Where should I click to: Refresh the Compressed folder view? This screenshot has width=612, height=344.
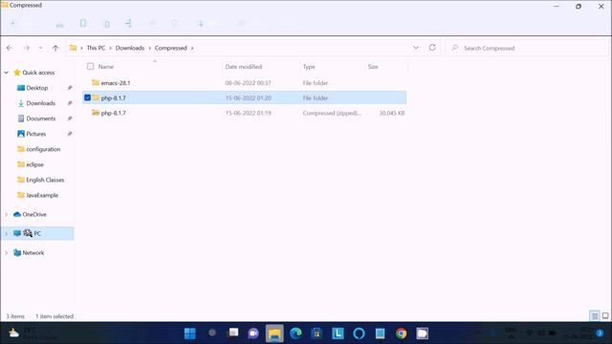coord(432,48)
